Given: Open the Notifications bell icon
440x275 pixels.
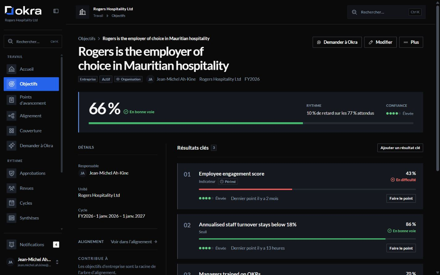Looking at the screenshot, I should [11, 244].
